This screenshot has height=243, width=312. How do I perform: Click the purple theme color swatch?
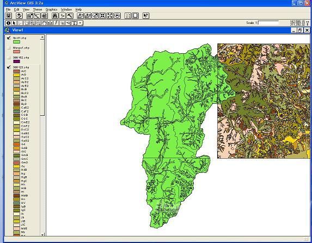16,61
